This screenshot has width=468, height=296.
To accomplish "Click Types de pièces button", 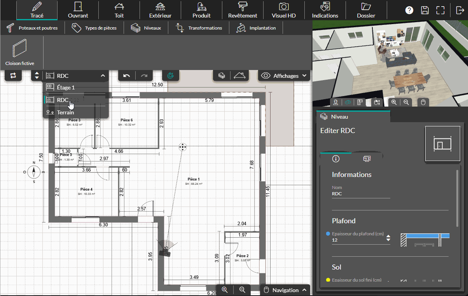I will click(x=94, y=28).
